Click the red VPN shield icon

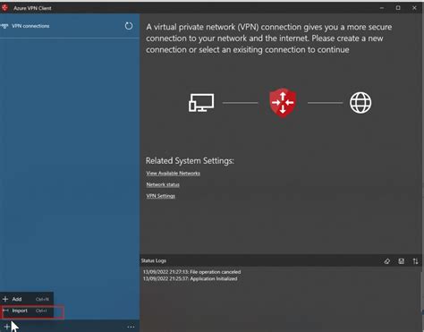tap(283, 103)
